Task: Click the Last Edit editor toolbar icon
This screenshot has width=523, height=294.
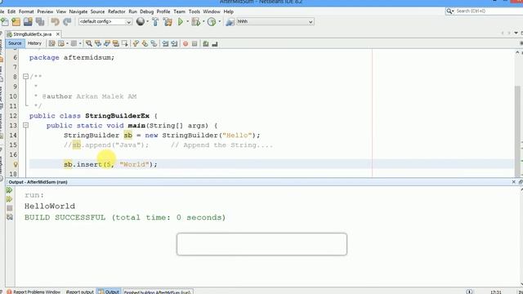Action: click(52, 43)
